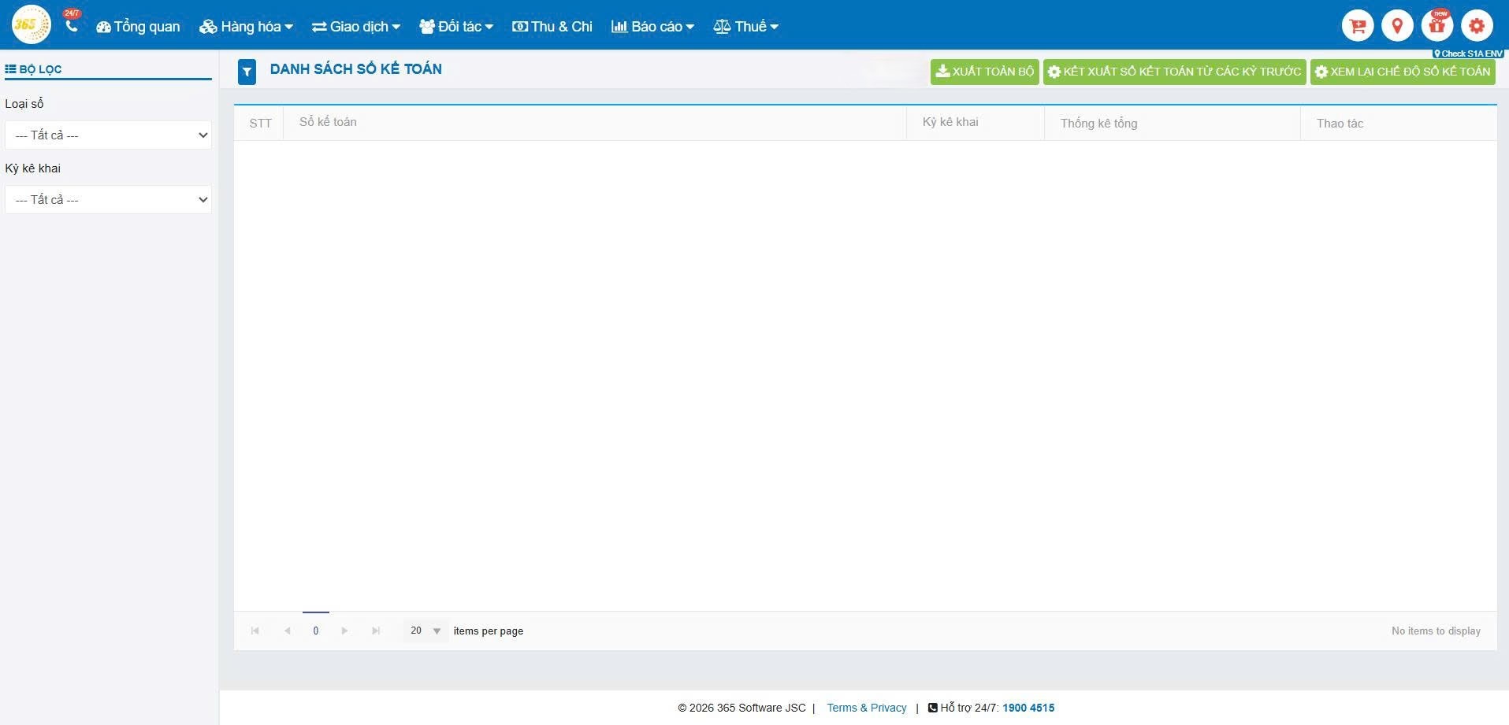
Task: Expand the Kỳ kê khai dropdown
Action: pyautogui.click(x=108, y=199)
